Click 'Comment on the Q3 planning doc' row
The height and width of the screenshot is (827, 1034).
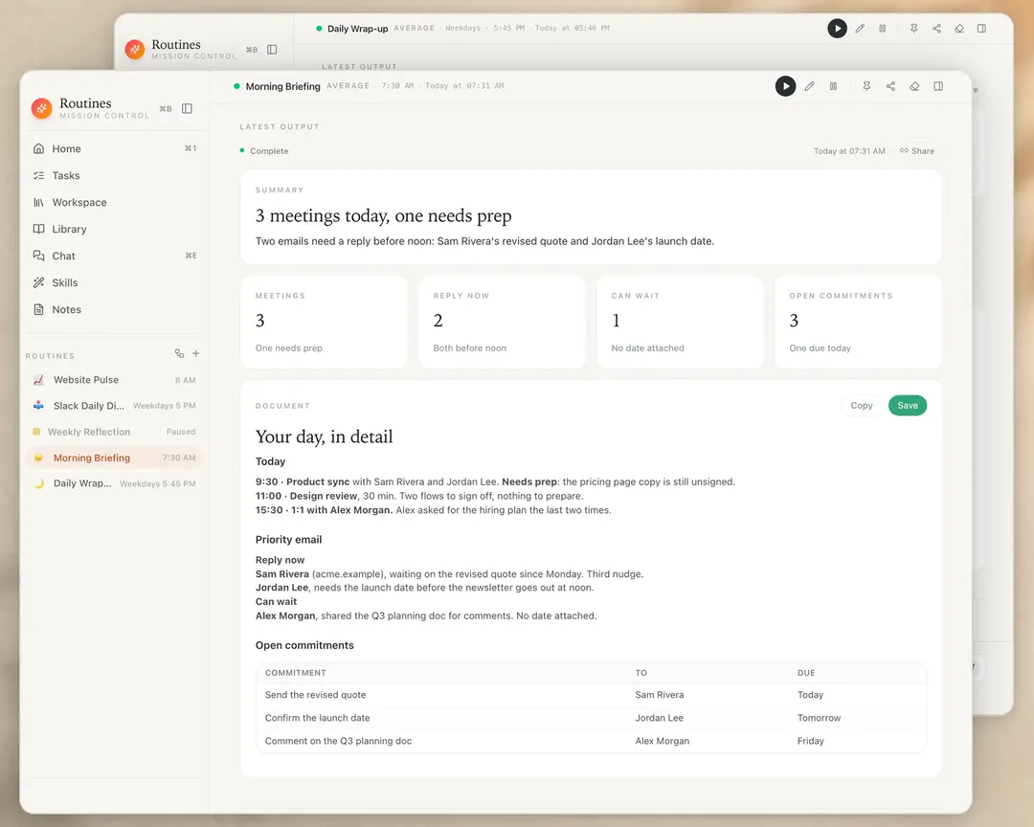coord(591,741)
